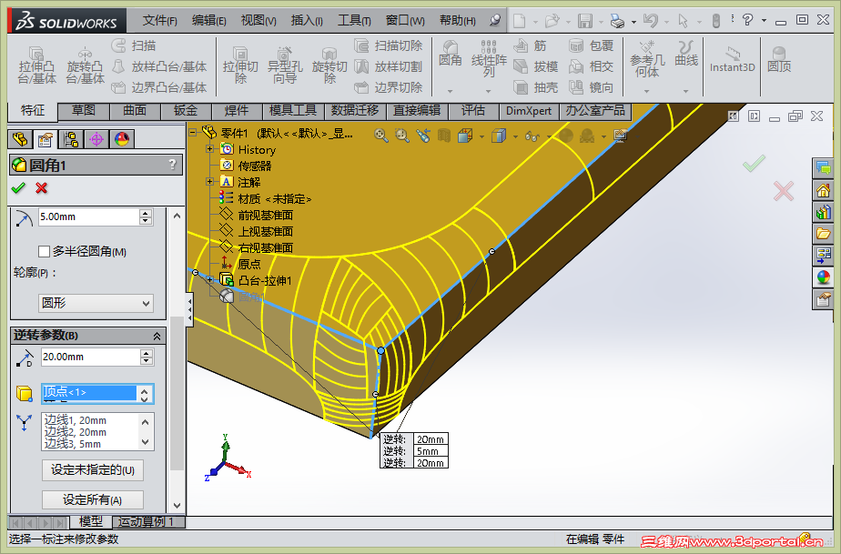Open the DimXpertManager crosshair tab icon
Screen dimensions: 841x554
[x=96, y=139]
